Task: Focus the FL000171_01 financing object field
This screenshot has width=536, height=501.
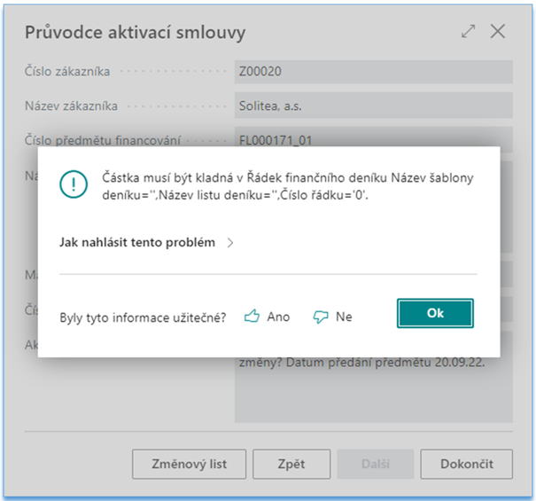Action: (373, 139)
